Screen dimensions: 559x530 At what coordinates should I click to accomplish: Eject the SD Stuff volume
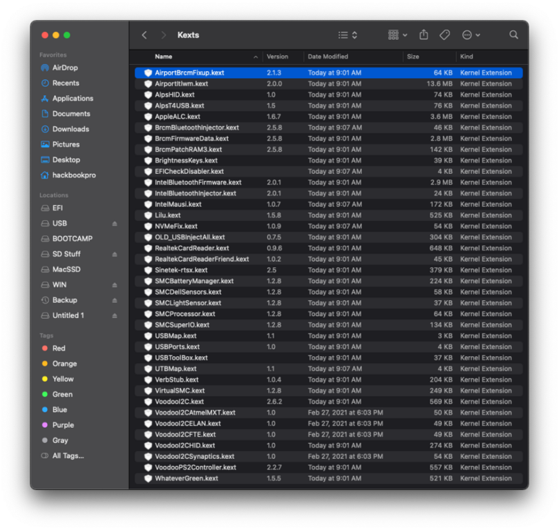115,255
